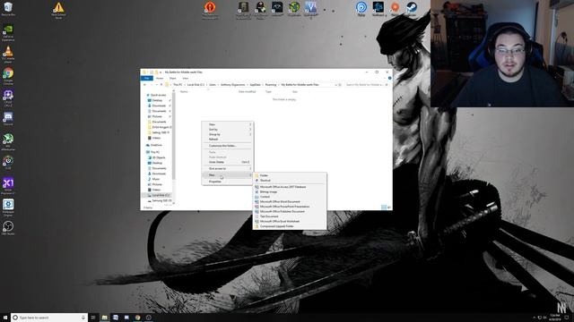Click AppData in the address breadcrumb
Screen dimensions: 574x322
click(x=255, y=85)
